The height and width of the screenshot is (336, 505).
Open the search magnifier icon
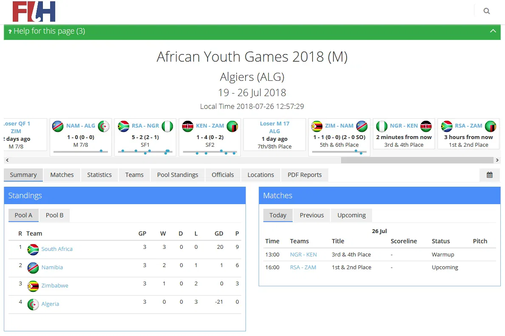click(x=487, y=11)
